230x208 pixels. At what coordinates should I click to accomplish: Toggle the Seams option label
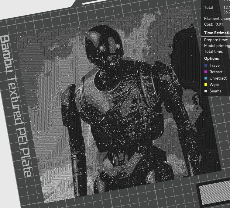click(x=215, y=91)
